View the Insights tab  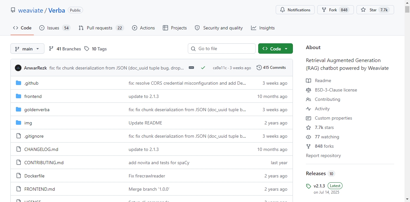263,28
